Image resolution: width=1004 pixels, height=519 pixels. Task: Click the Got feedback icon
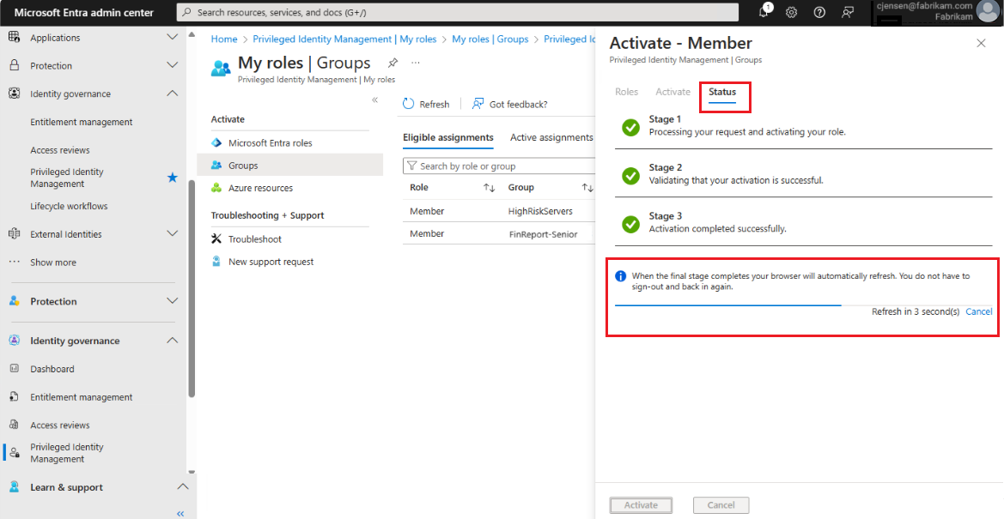(478, 104)
